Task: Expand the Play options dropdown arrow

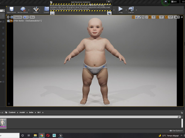Action: [x=126, y=10]
